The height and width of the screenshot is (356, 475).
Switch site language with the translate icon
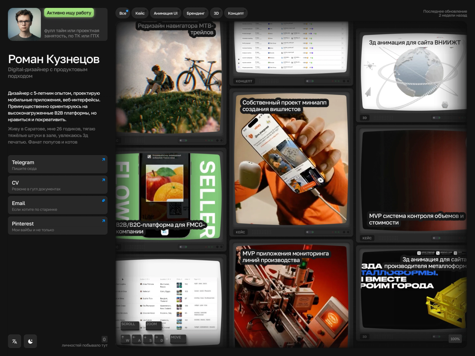(14, 342)
